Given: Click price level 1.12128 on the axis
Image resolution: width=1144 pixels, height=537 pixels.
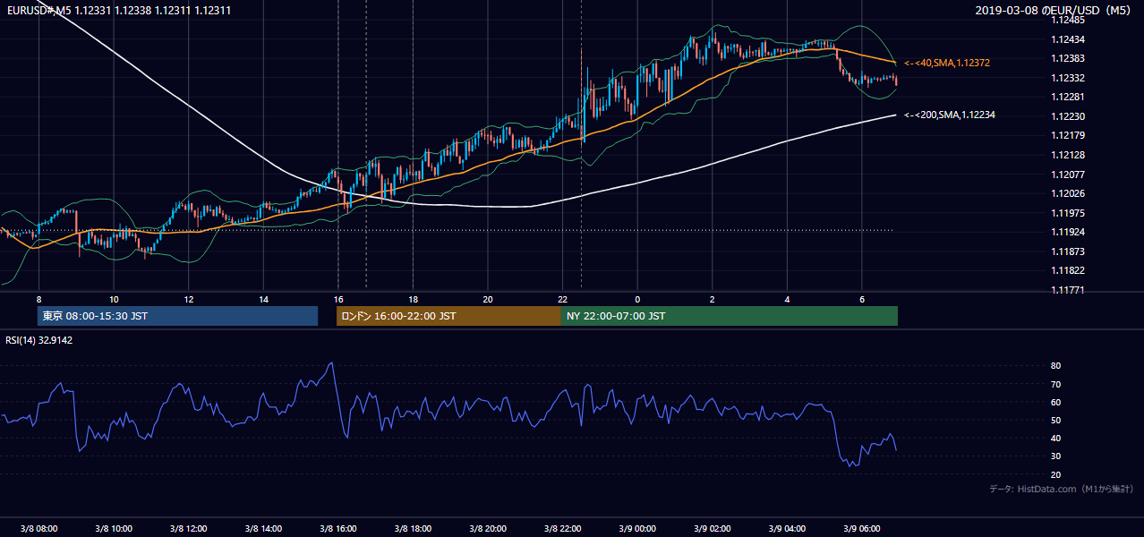Looking at the screenshot, I should 1069,155.
